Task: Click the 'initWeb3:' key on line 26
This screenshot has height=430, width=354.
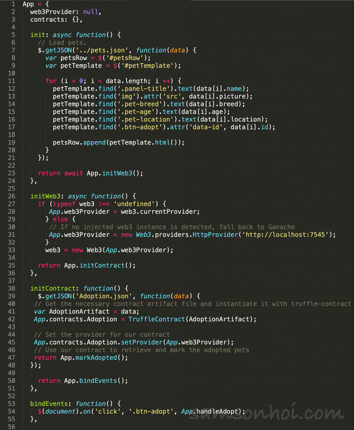Action: 47,196
